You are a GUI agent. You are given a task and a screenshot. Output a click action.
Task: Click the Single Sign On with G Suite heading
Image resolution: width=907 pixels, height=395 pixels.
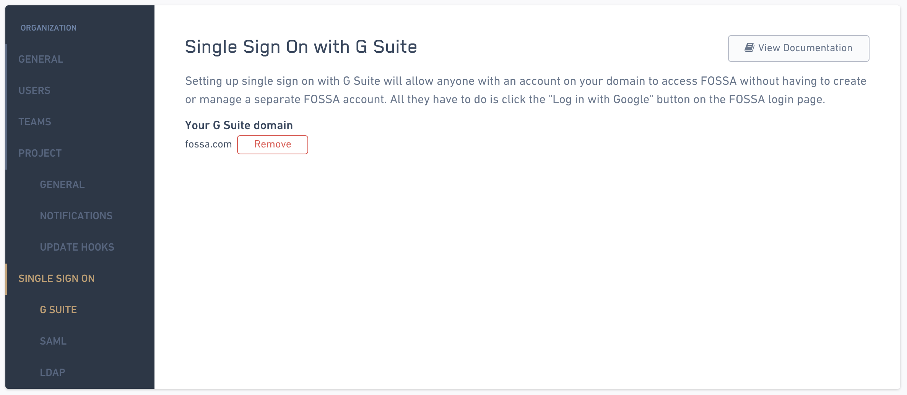[x=301, y=47]
